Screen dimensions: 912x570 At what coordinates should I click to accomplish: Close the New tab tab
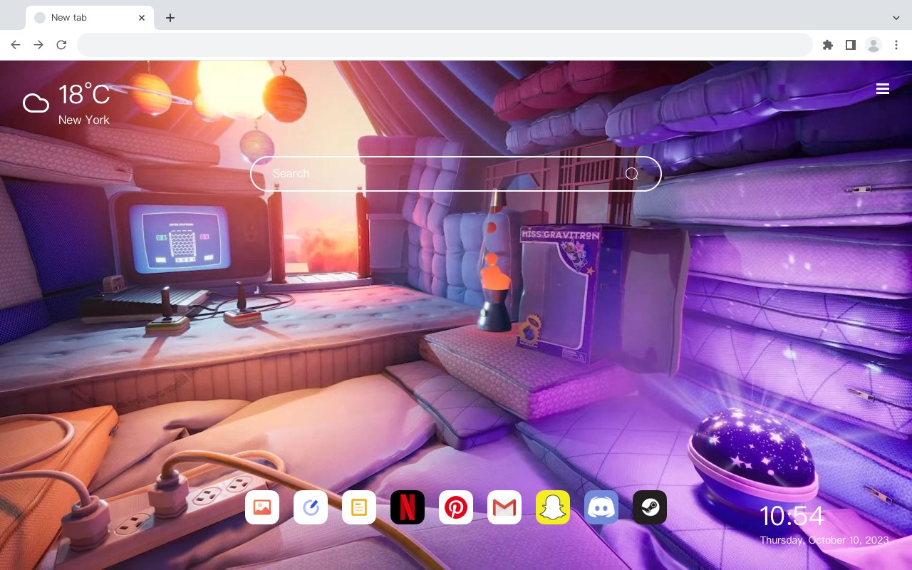(142, 18)
